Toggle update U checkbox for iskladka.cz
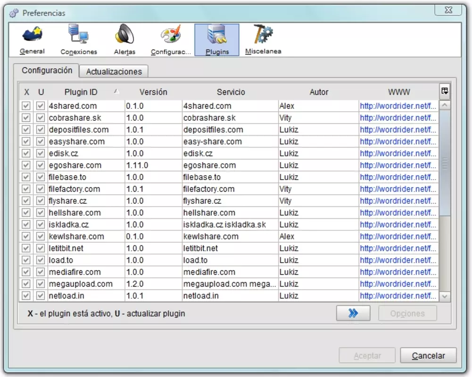The image size is (472, 377). [x=41, y=224]
